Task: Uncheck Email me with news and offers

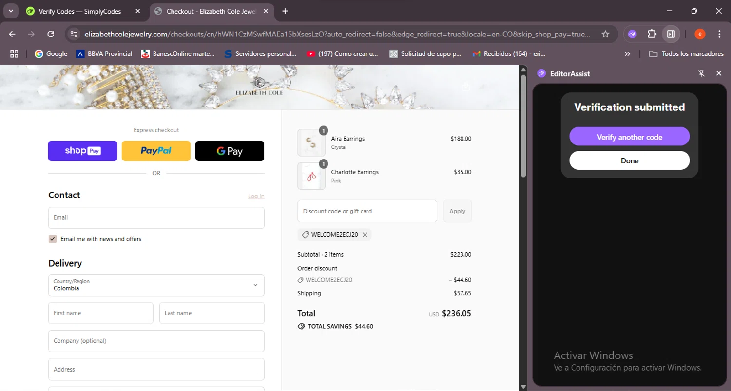Action: [x=53, y=239]
